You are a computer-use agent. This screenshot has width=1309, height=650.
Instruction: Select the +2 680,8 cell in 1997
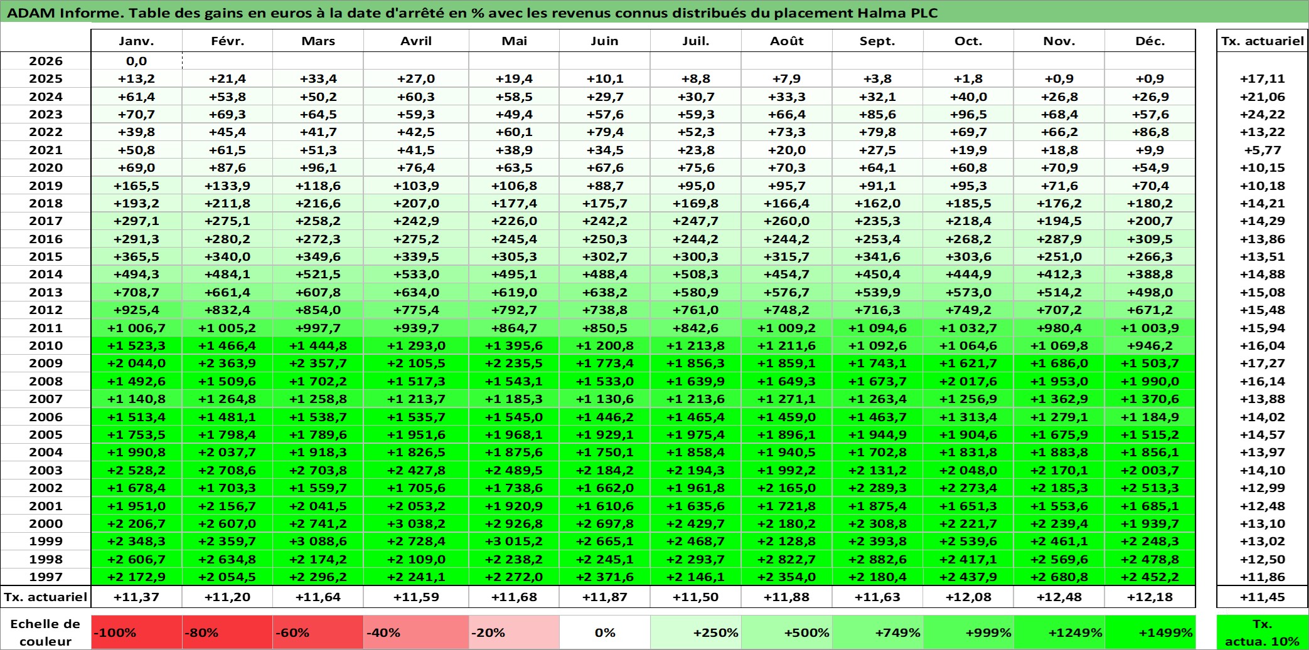click(1059, 577)
